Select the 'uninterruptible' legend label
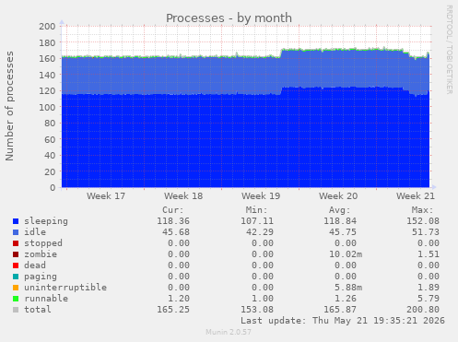The height and width of the screenshot is (342, 458). [65, 288]
